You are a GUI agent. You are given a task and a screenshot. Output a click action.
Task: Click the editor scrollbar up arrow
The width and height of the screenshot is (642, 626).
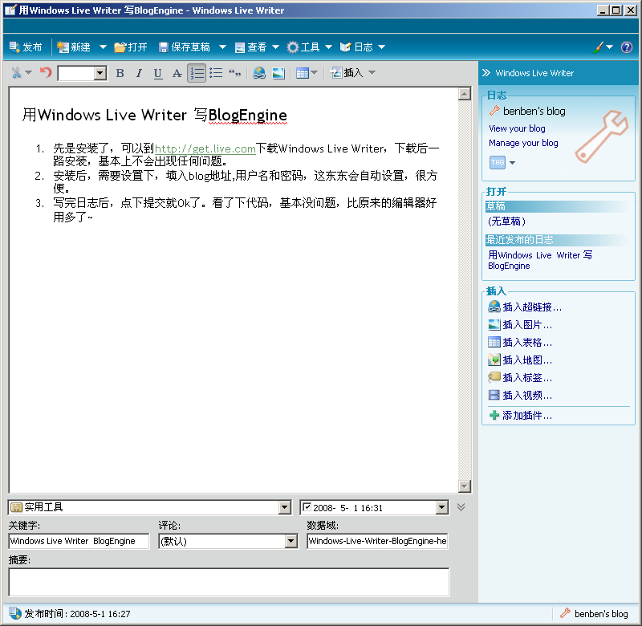465,94
